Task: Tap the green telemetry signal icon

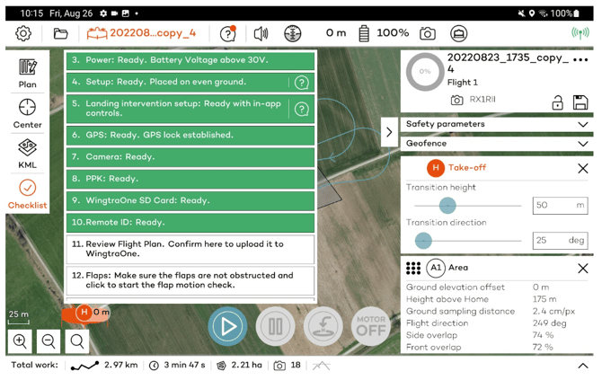Action: (580, 33)
